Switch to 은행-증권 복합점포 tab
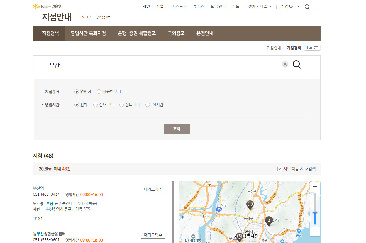The height and width of the screenshot is (243, 366). click(137, 33)
